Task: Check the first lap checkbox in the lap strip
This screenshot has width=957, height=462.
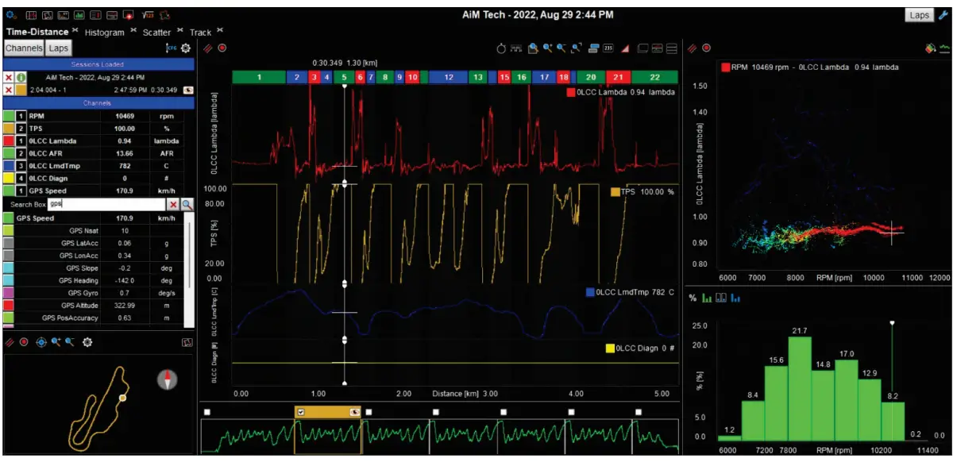Action: click(x=206, y=412)
